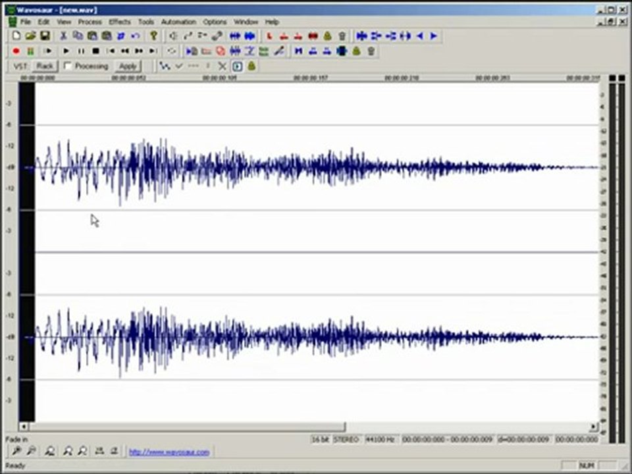Open a file using the folder icon

point(31,36)
